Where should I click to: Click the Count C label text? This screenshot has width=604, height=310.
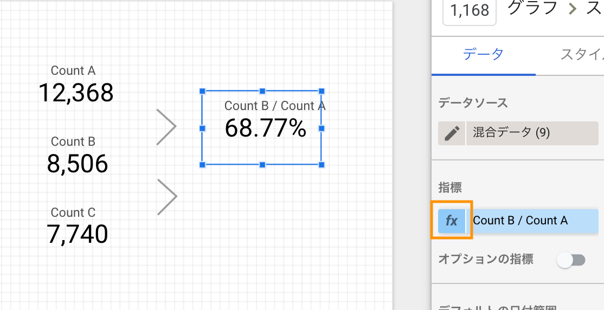(x=73, y=212)
